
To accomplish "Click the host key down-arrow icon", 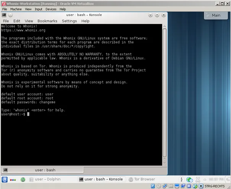I will click(x=201, y=186).
